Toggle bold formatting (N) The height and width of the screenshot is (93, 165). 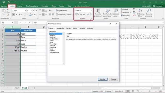(x=14, y=14)
